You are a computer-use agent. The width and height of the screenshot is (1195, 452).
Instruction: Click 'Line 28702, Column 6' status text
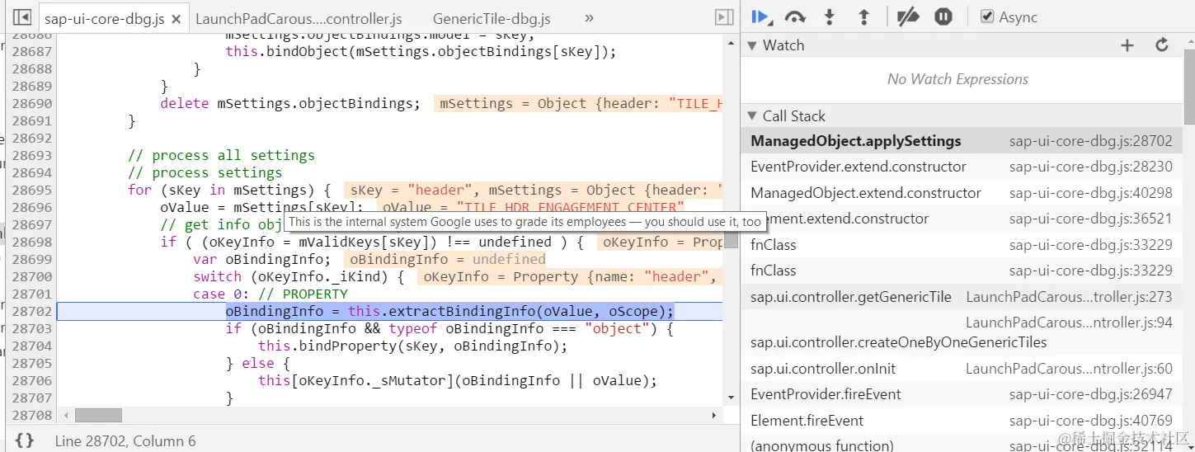click(x=125, y=441)
